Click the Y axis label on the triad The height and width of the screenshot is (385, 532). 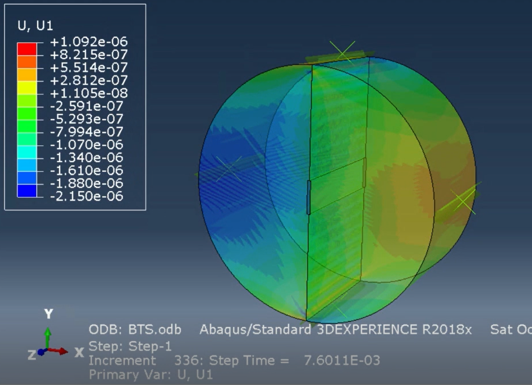click(49, 314)
